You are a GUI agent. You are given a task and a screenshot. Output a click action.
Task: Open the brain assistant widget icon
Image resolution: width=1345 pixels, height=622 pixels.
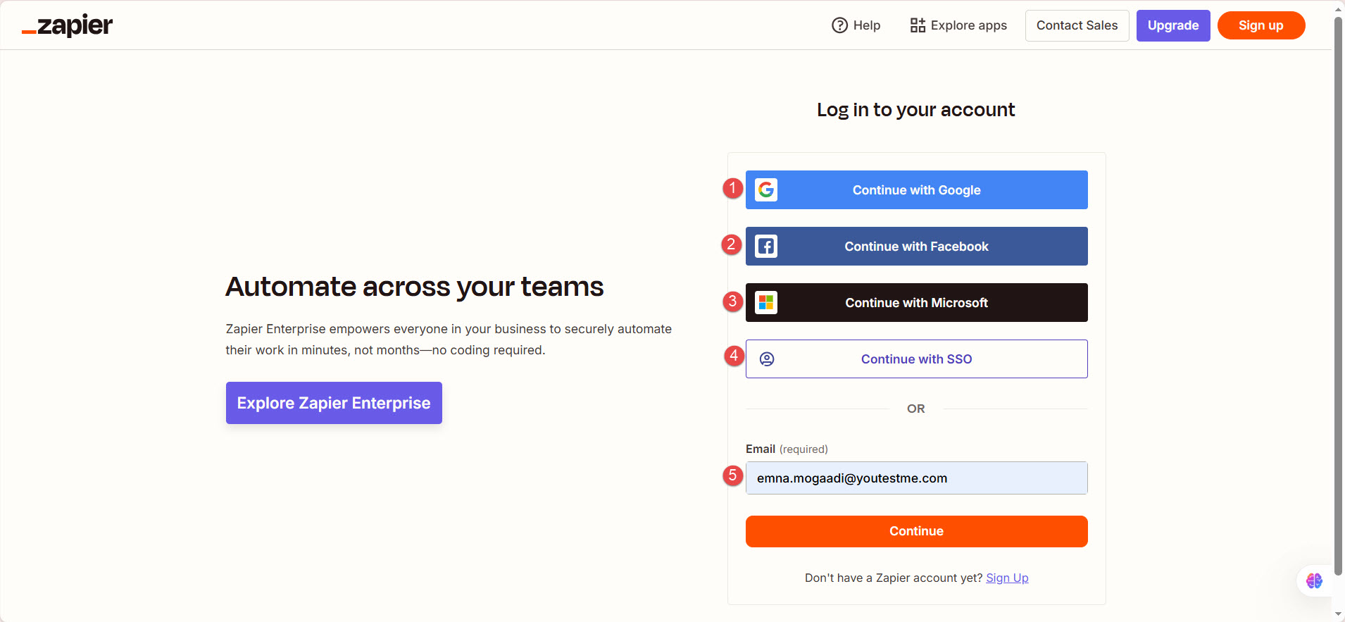[x=1314, y=580]
